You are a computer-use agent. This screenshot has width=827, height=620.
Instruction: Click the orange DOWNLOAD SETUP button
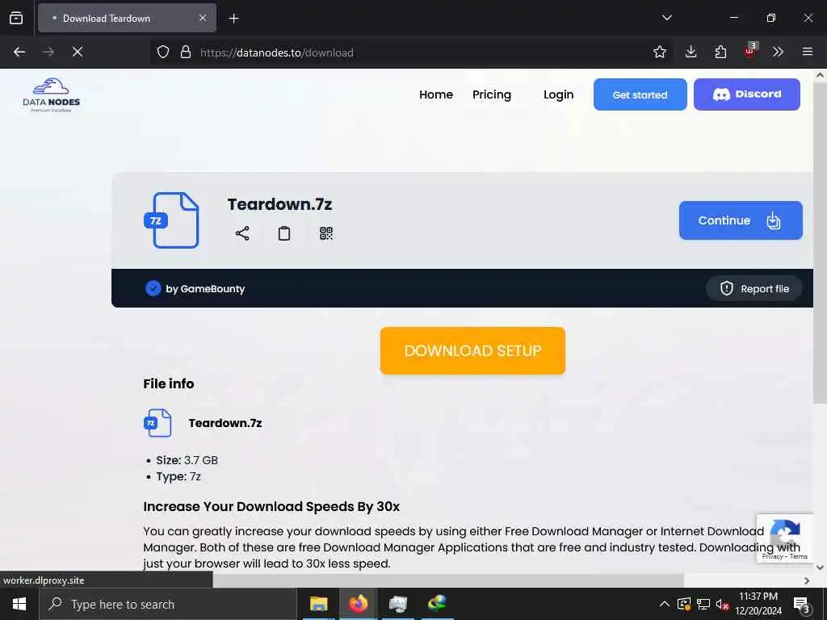[472, 350]
